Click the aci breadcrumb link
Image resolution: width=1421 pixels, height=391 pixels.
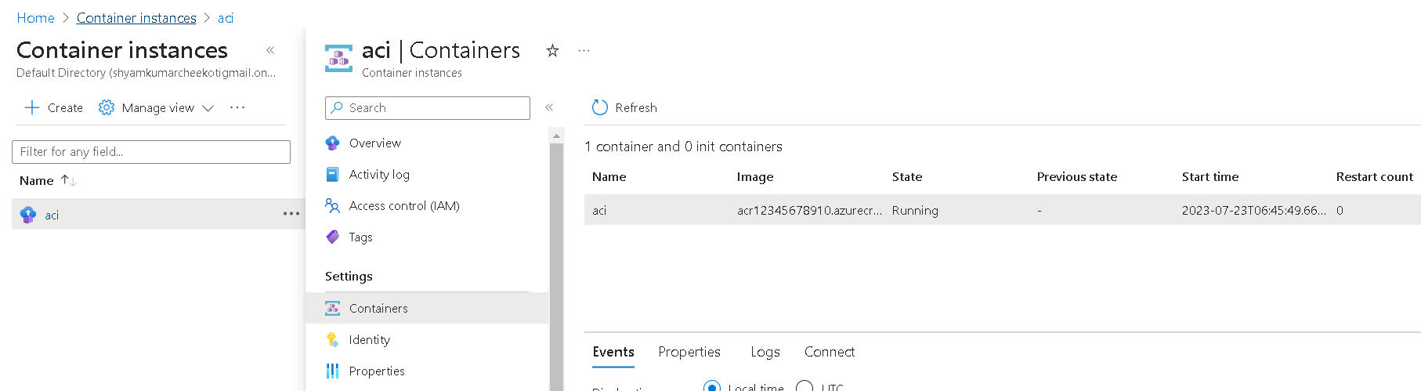click(x=226, y=18)
